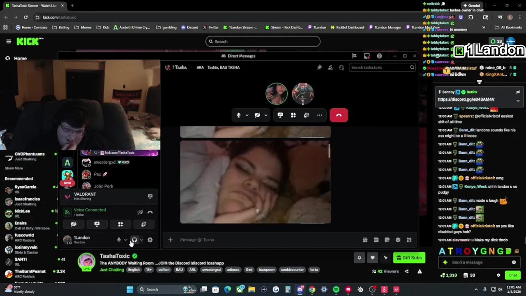Toggle noise suppression beside Voice Connected

pos(140,212)
